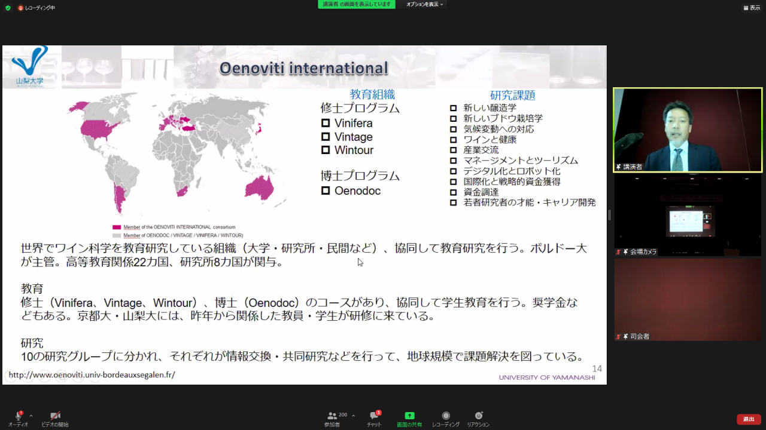
Task: Click the 山梨大学 logo on the slide
Action: click(x=30, y=66)
